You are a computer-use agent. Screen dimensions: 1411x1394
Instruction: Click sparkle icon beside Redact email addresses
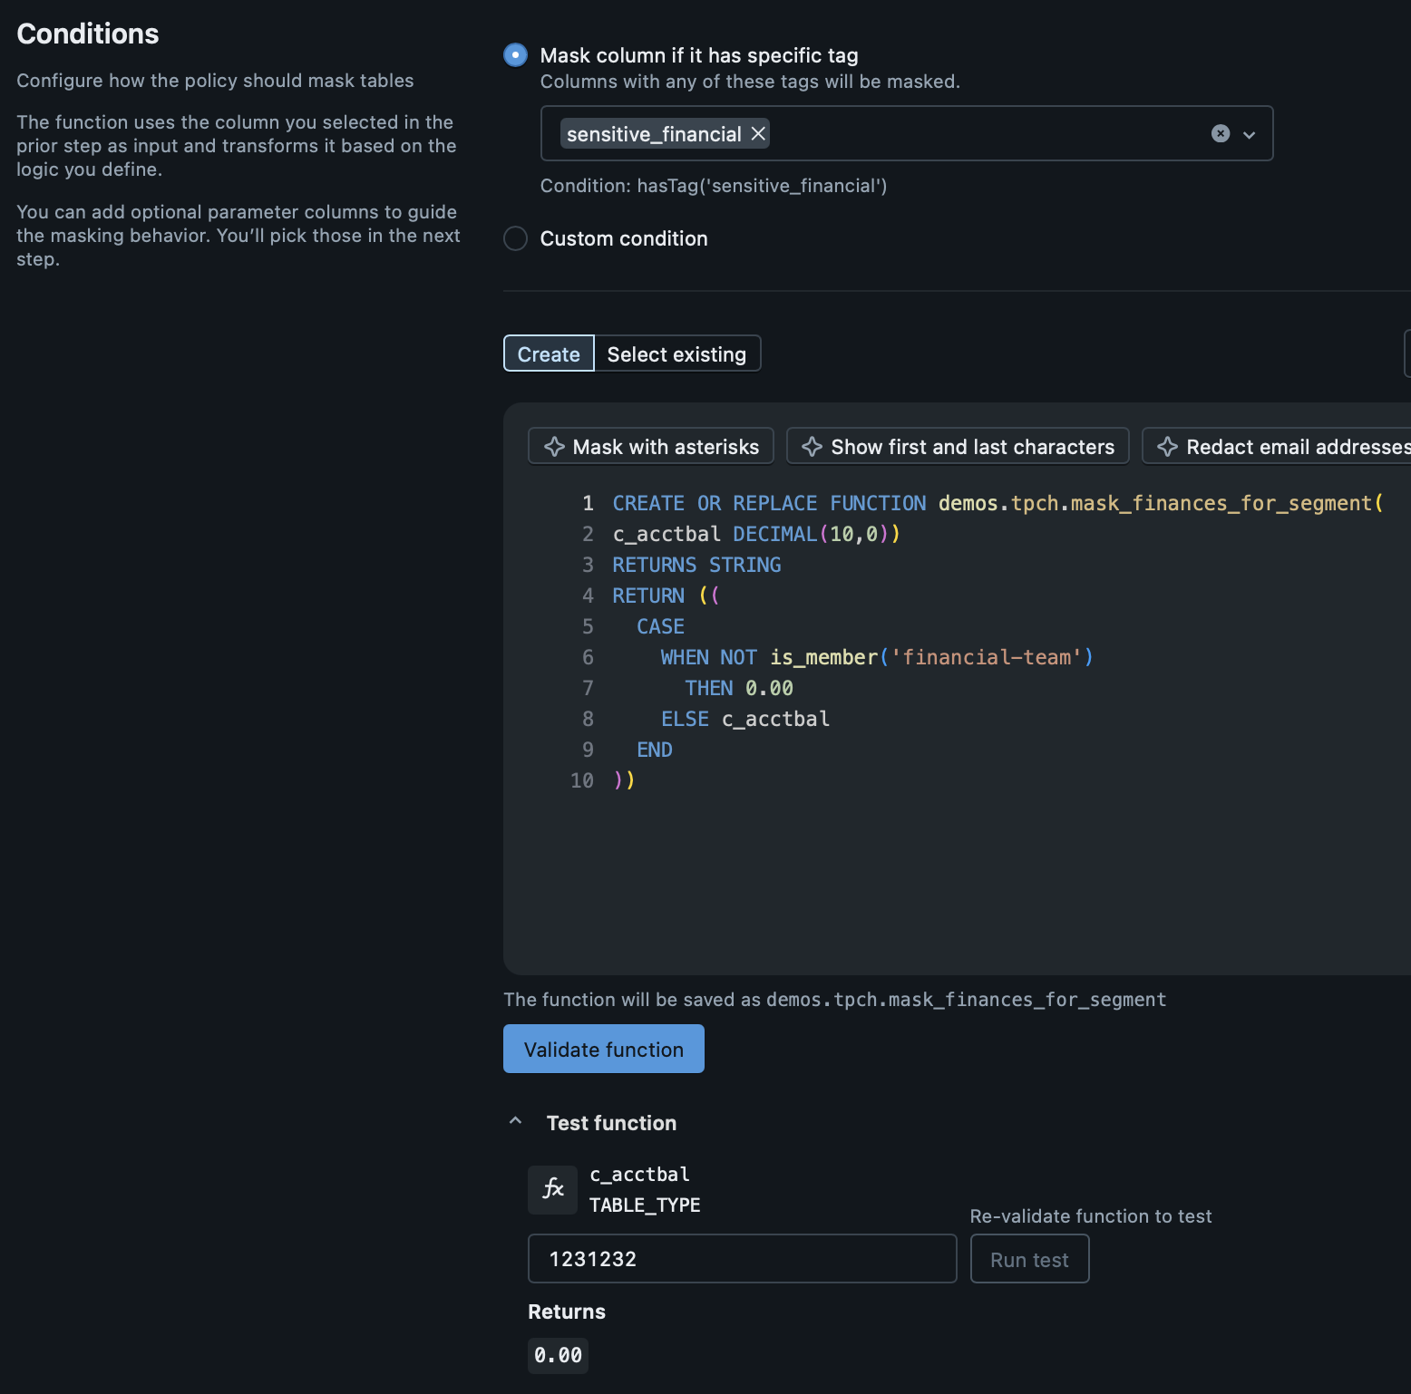tap(1167, 447)
